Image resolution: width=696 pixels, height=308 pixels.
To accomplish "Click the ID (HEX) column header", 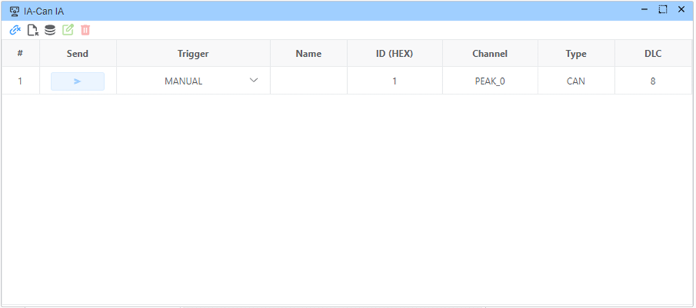I will [x=394, y=53].
